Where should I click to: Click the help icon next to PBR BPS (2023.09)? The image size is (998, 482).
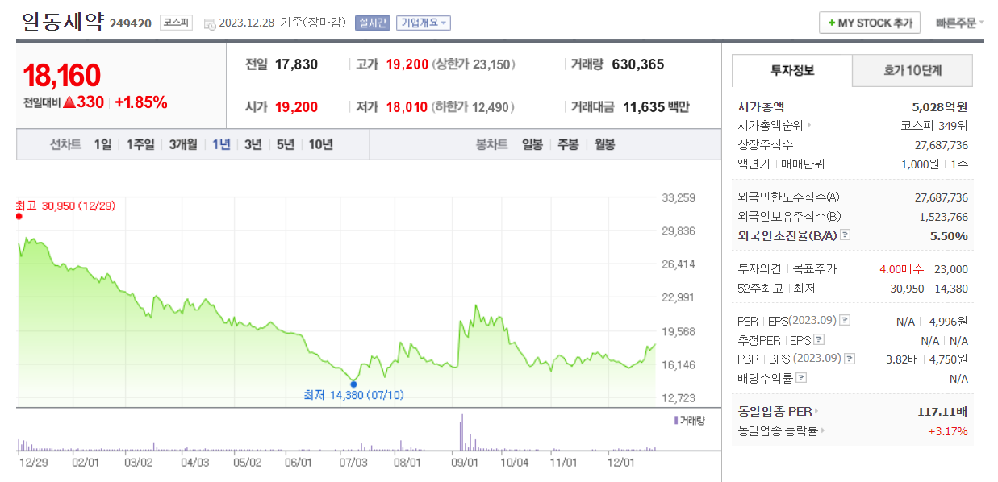(x=849, y=359)
